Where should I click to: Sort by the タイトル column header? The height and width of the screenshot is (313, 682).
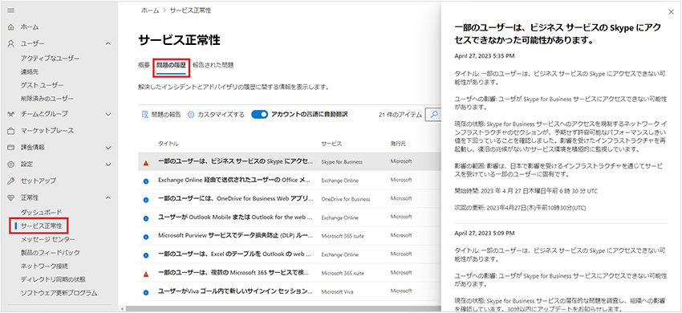click(x=168, y=144)
